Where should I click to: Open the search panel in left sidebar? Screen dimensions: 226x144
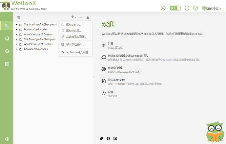pos(7,51)
